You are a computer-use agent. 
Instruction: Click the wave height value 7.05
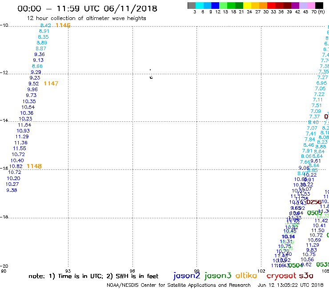click(x=320, y=88)
